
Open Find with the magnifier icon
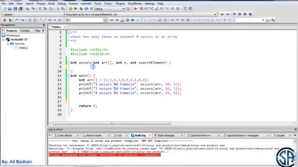pyautogui.click(x=57, y=9)
